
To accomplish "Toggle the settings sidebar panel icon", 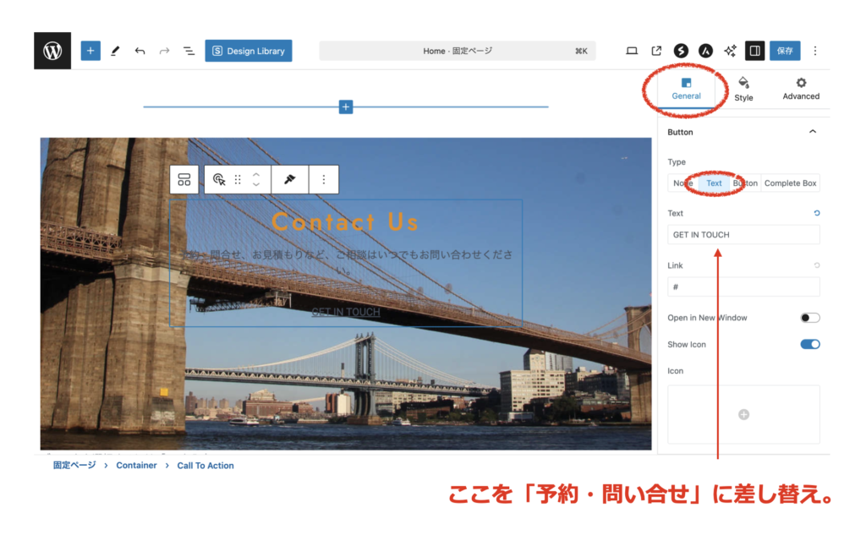I will (754, 51).
